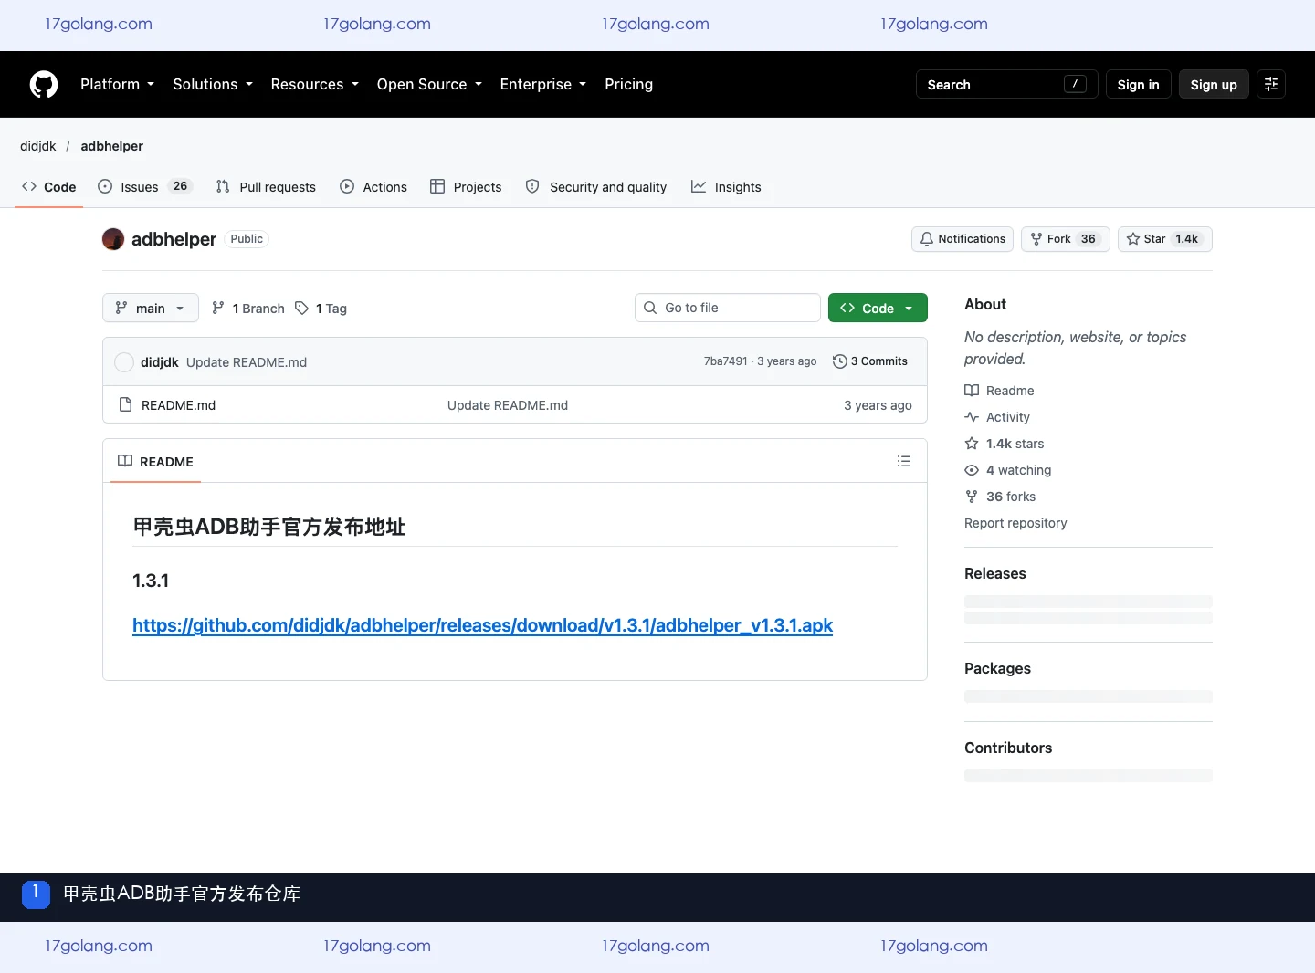Click the header Search field
The width and height of the screenshot is (1315, 973).
[x=1006, y=84]
